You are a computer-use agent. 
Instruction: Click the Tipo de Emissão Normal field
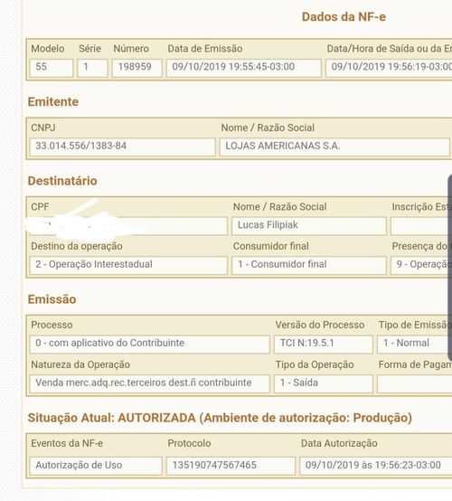[414, 344]
